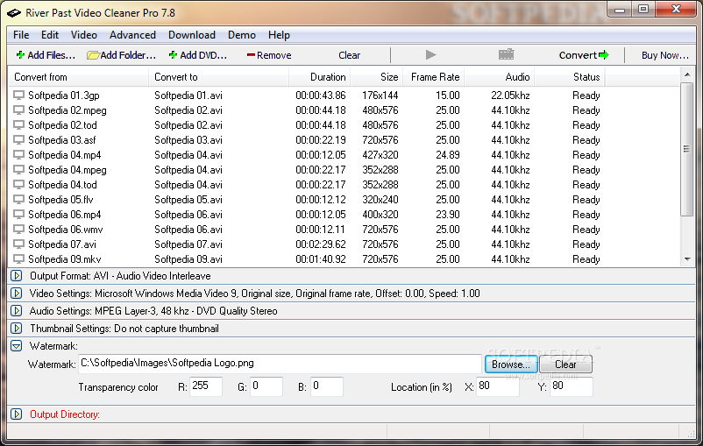The width and height of the screenshot is (703, 446).
Task: Click the Play preview icon
Action: point(430,54)
